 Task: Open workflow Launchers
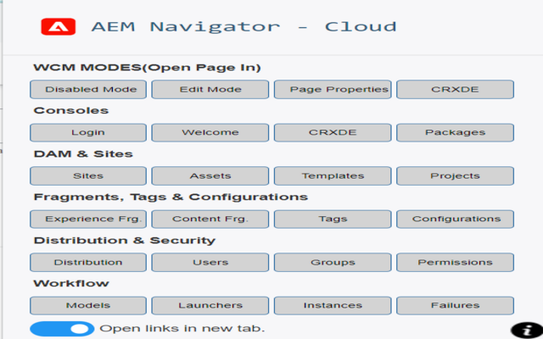pyautogui.click(x=210, y=305)
